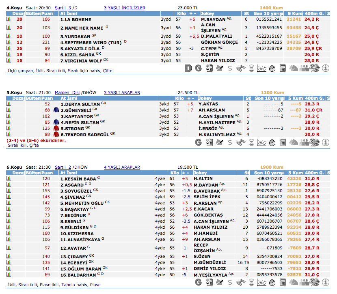This screenshot has width=337, height=294.
Task: Click the bar chart icon beside KESKİN BABA
Action: (8, 178)
